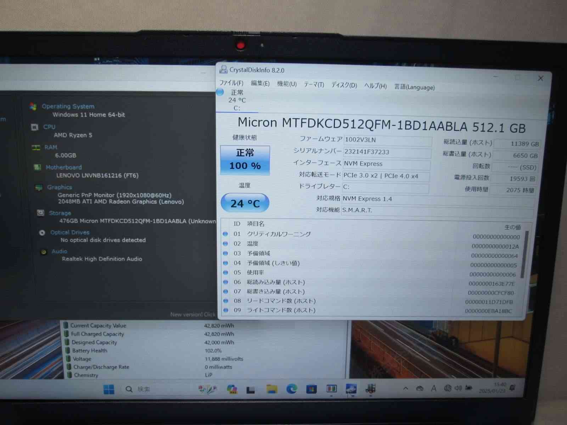Click the Motherboard icon in Speccy
Screen dimensions: 567x425
[x=37, y=167]
